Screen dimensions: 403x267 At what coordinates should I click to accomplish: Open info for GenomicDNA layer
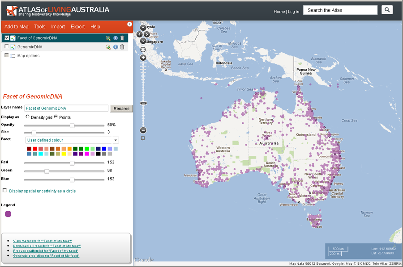(x=115, y=47)
